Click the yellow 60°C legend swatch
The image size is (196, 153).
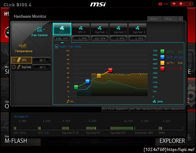[162, 63]
